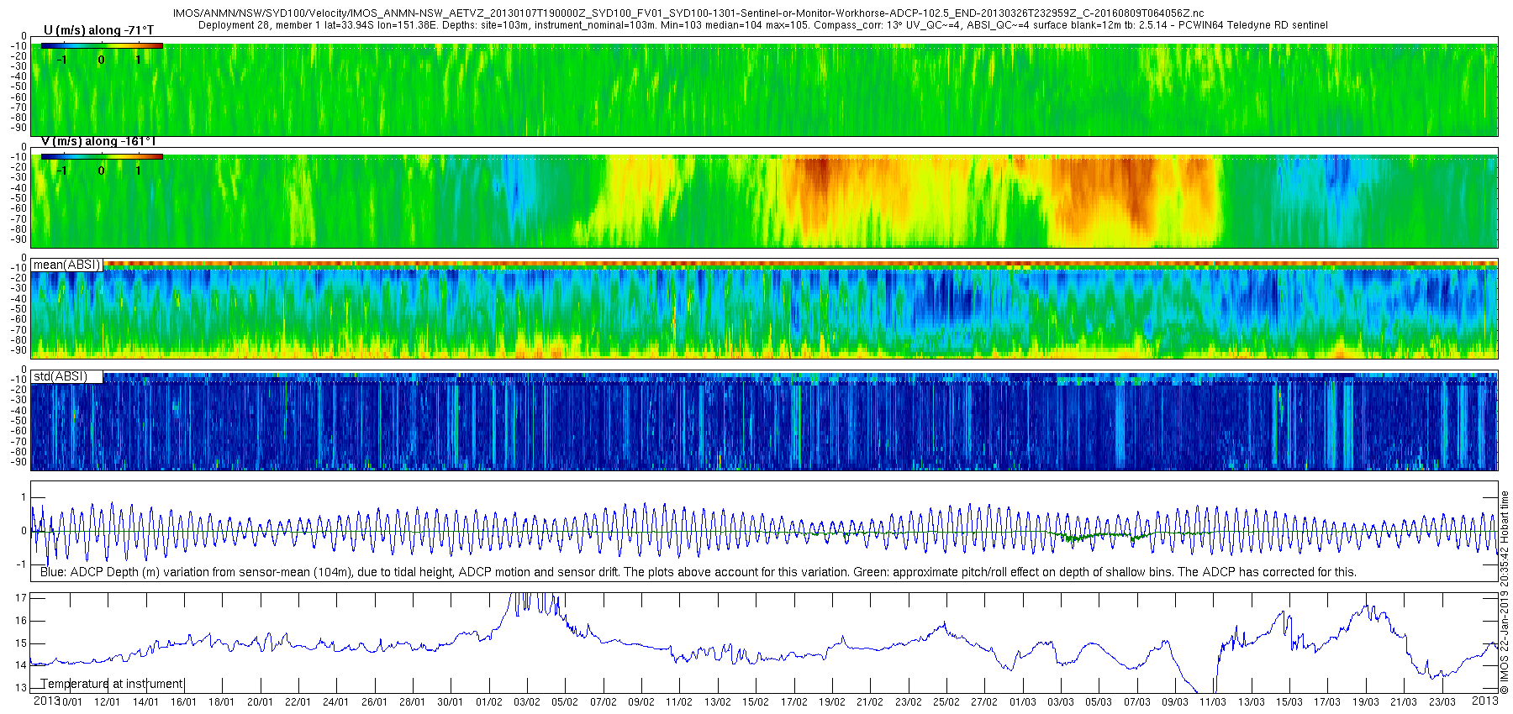The image size is (1513, 714).
Task: Click the V velocity color scale bar
Action: (102, 156)
